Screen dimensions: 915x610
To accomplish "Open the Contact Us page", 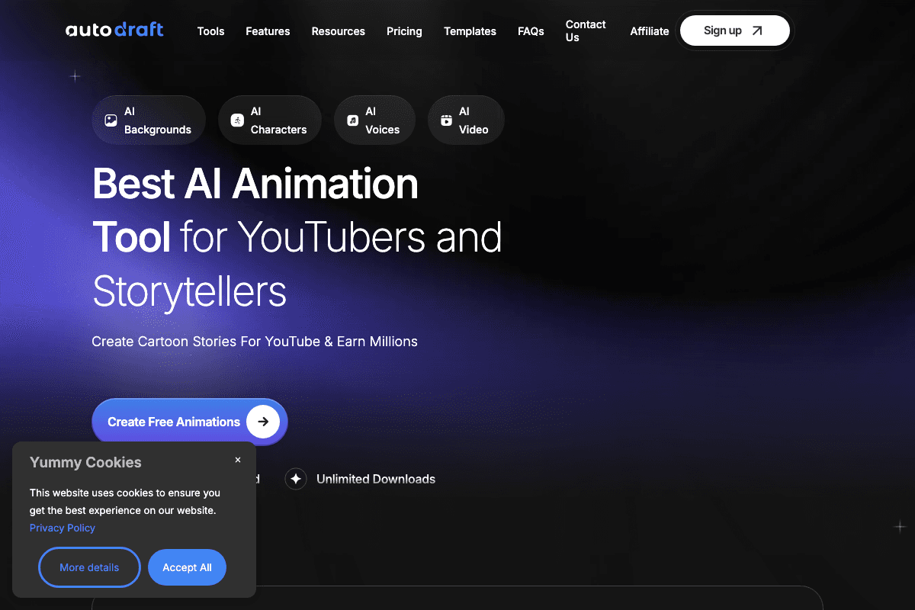I will click(x=585, y=31).
